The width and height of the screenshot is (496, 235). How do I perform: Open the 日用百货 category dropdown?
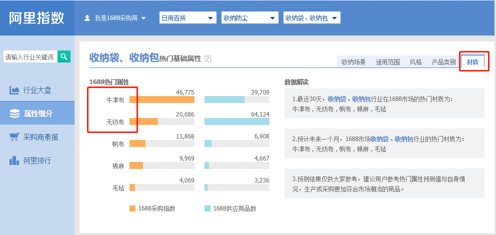pyautogui.click(x=188, y=18)
